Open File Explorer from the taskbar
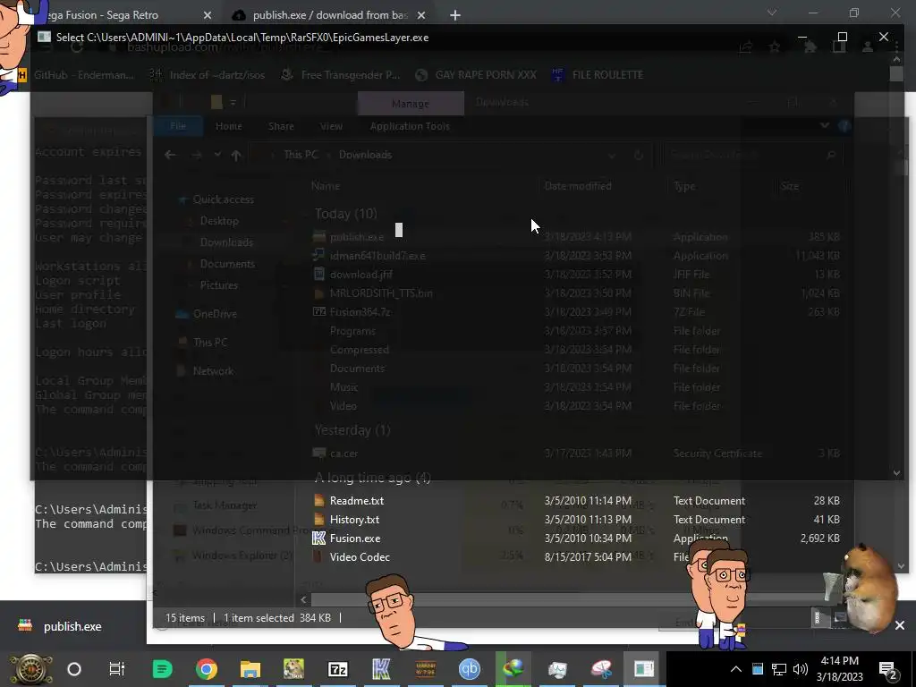The image size is (916, 687). [x=250, y=669]
